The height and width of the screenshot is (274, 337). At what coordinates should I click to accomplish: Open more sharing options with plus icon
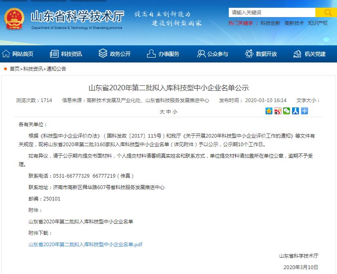(x=304, y=111)
